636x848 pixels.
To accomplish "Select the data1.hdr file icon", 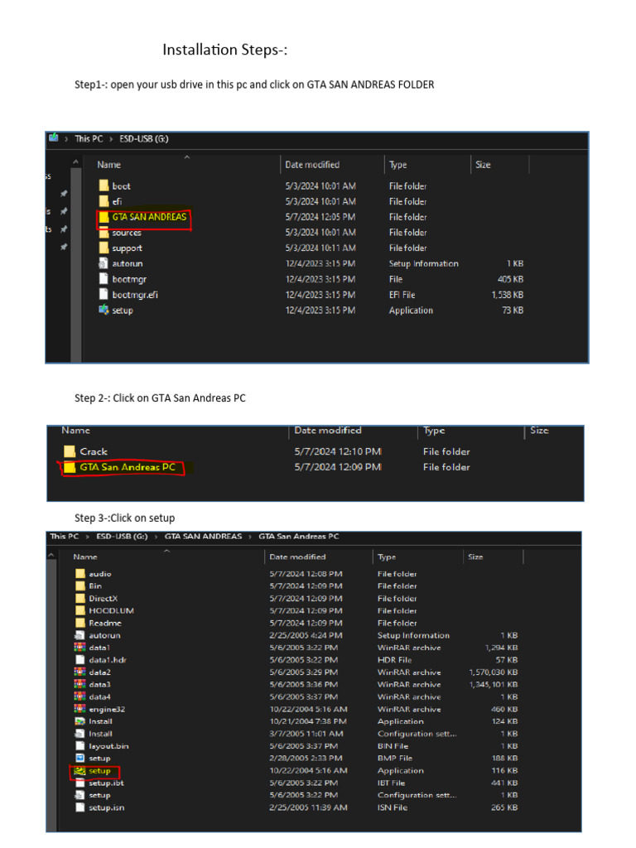I will click(80, 660).
